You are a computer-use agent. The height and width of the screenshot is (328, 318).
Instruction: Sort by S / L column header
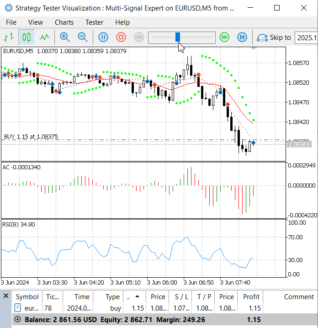pyautogui.click(x=180, y=297)
